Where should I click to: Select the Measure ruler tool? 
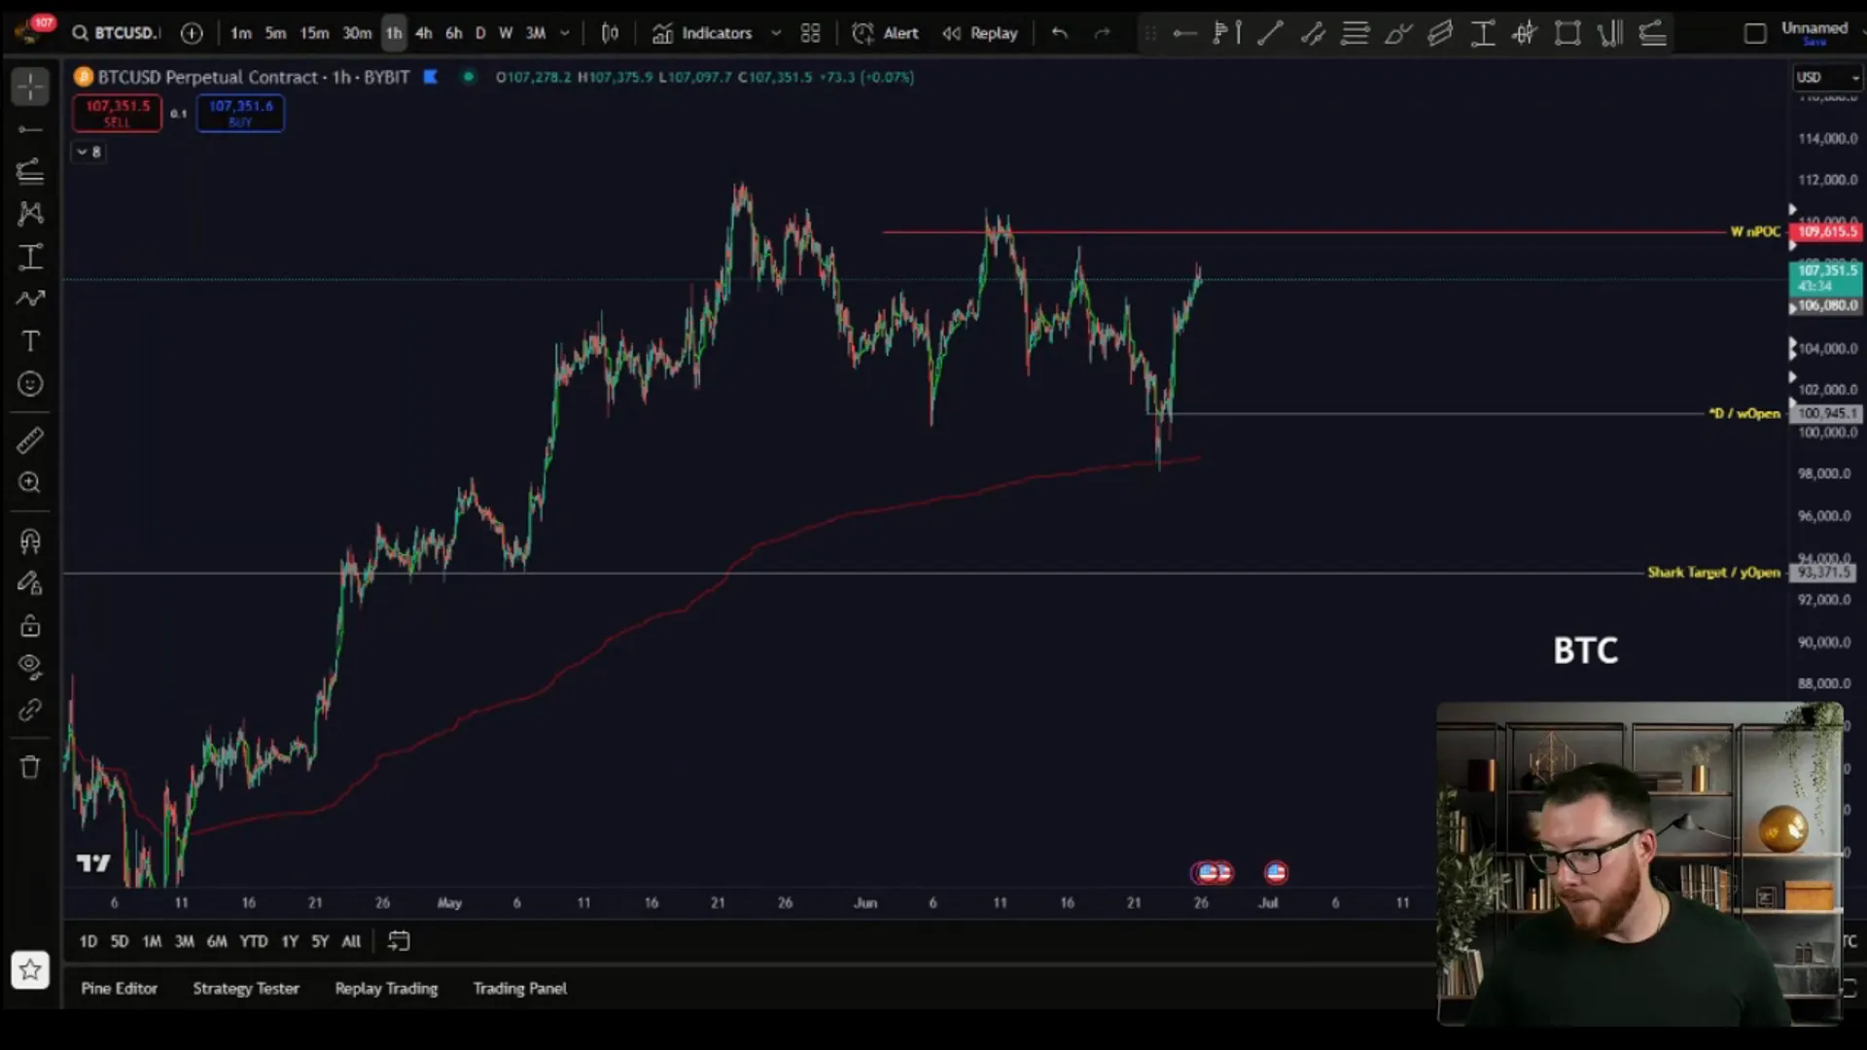pyautogui.click(x=30, y=440)
